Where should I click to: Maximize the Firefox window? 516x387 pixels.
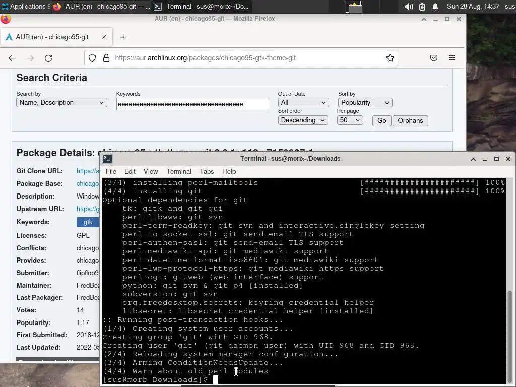click(447, 19)
